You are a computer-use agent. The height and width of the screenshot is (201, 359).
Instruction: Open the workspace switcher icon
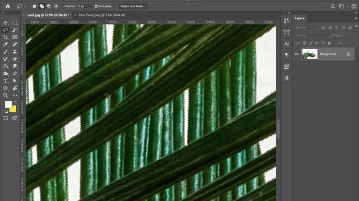coord(341,6)
